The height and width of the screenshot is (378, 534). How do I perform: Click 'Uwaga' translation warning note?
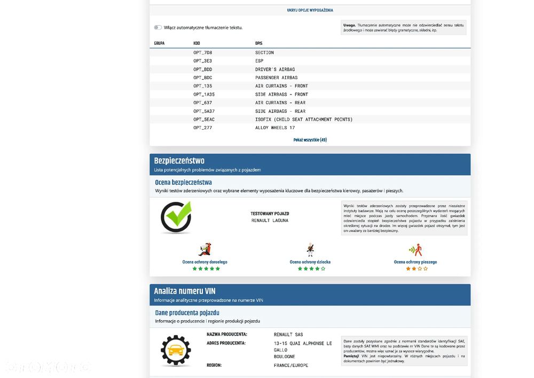(x=404, y=28)
